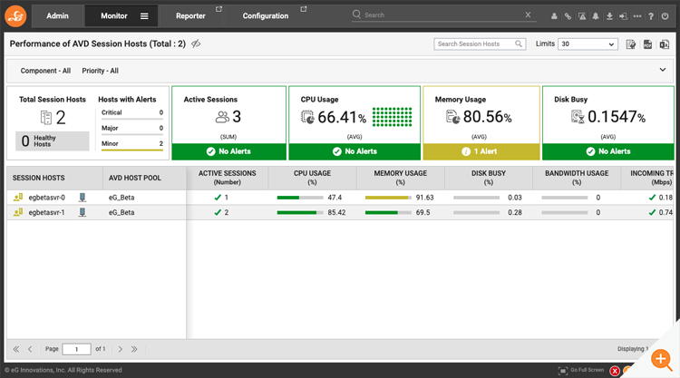Open the egbetasvr-0 session host link
Image resolution: width=680 pixels, height=378 pixels.
coord(47,198)
